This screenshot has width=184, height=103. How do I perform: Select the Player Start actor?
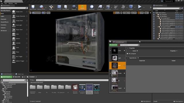tap(20, 30)
